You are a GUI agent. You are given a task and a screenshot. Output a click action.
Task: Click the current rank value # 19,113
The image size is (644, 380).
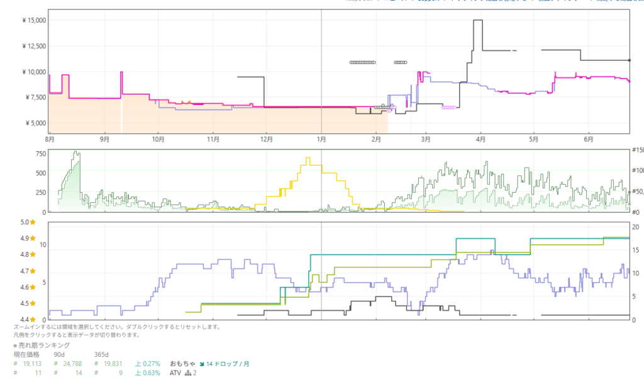coord(28,364)
